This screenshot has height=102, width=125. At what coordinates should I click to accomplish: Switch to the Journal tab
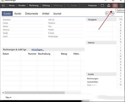coord(57,14)
